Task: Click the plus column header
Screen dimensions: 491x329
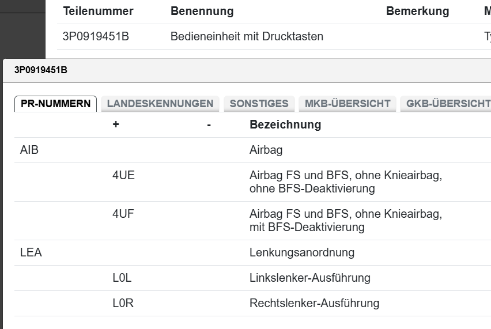Action: pyautogui.click(x=116, y=125)
